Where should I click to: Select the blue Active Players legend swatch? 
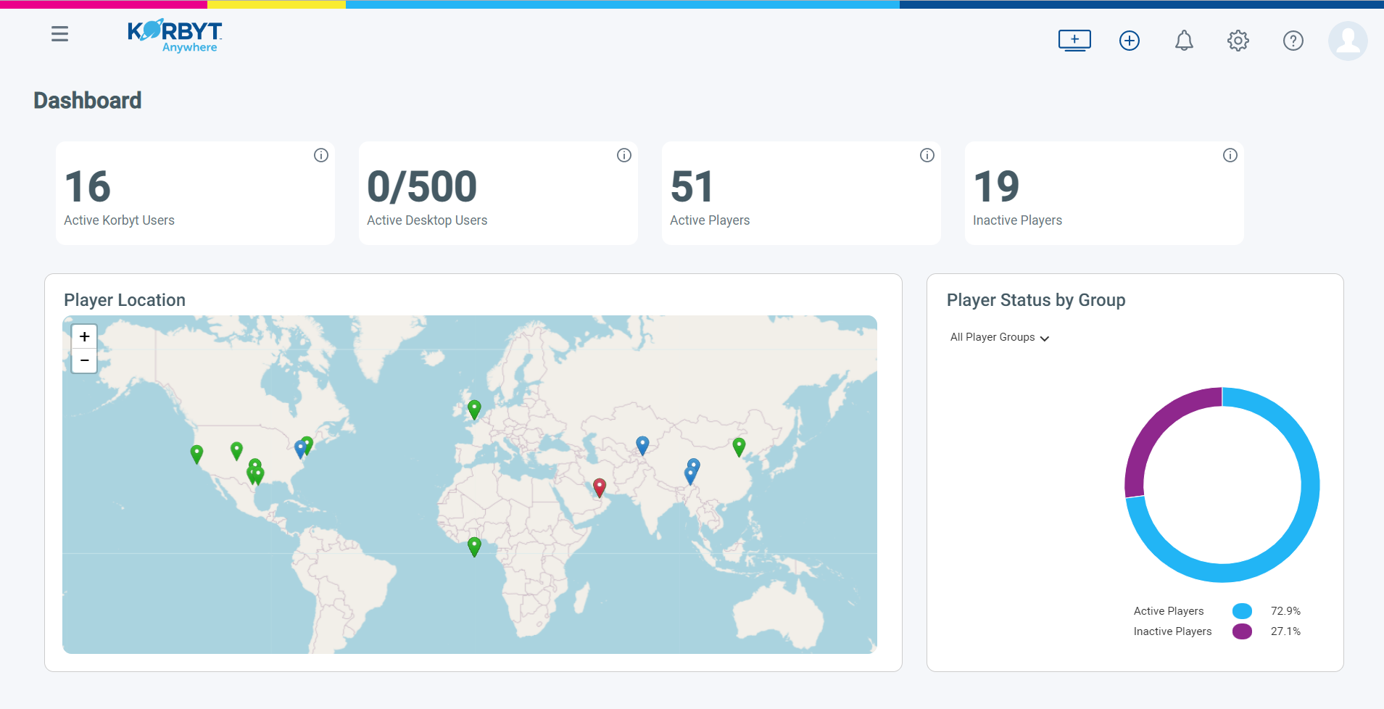(1243, 610)
